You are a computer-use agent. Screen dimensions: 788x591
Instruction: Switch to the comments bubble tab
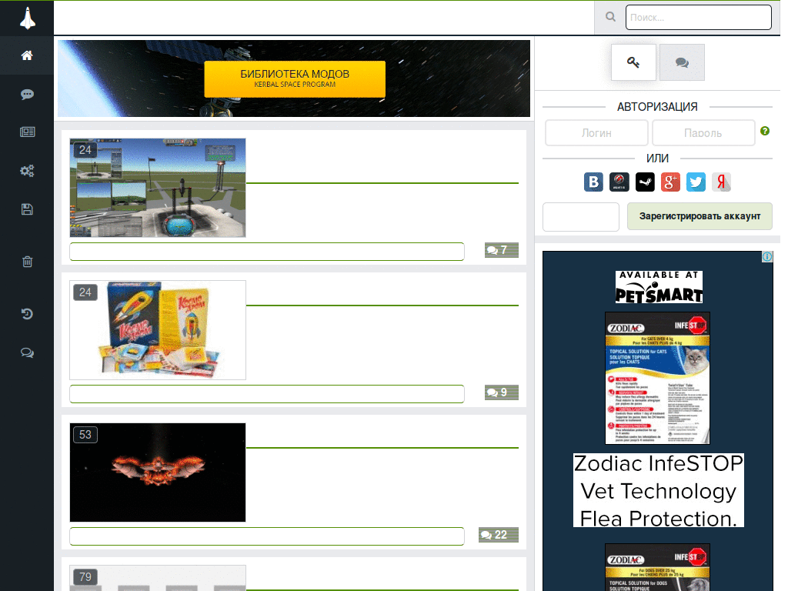coord(682,62)
